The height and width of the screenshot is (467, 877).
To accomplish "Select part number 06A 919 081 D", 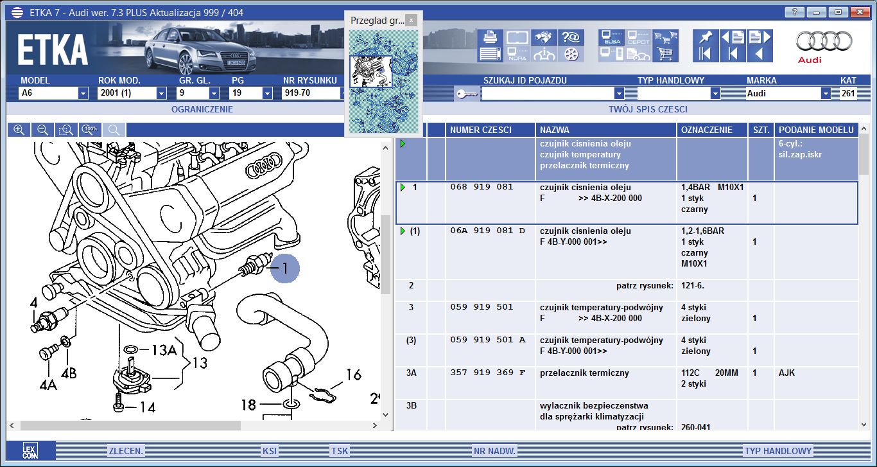I will (487, 231).
